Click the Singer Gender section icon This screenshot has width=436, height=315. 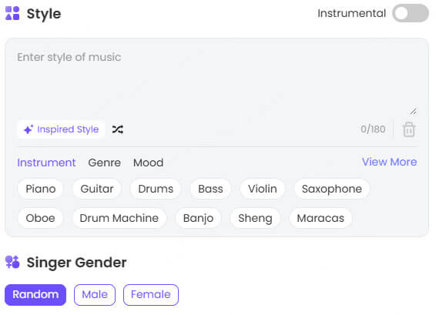coord(12,262)
